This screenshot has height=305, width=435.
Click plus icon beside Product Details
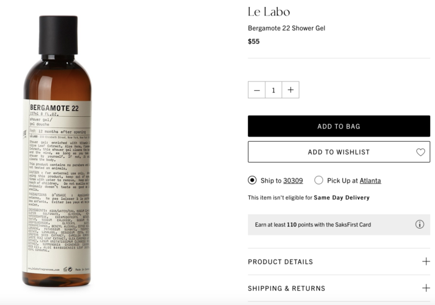click(426, 262)
